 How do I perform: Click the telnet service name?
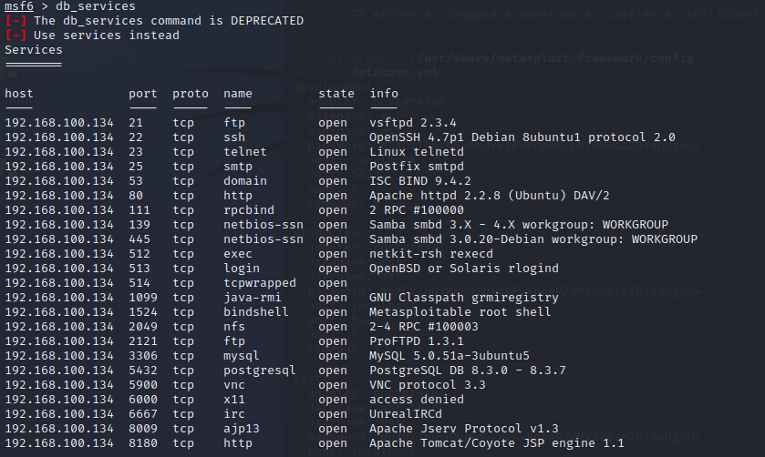pos(245,152)
